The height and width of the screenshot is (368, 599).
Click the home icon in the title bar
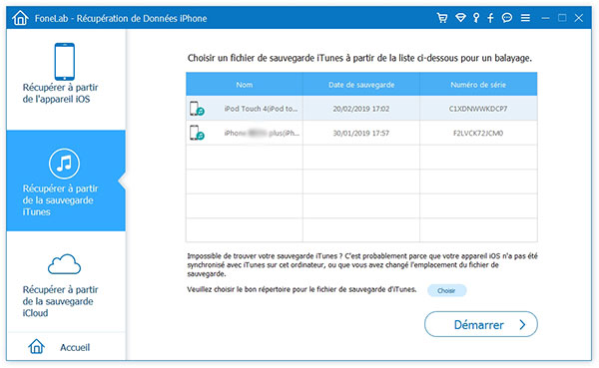click(x=20, y=18)
